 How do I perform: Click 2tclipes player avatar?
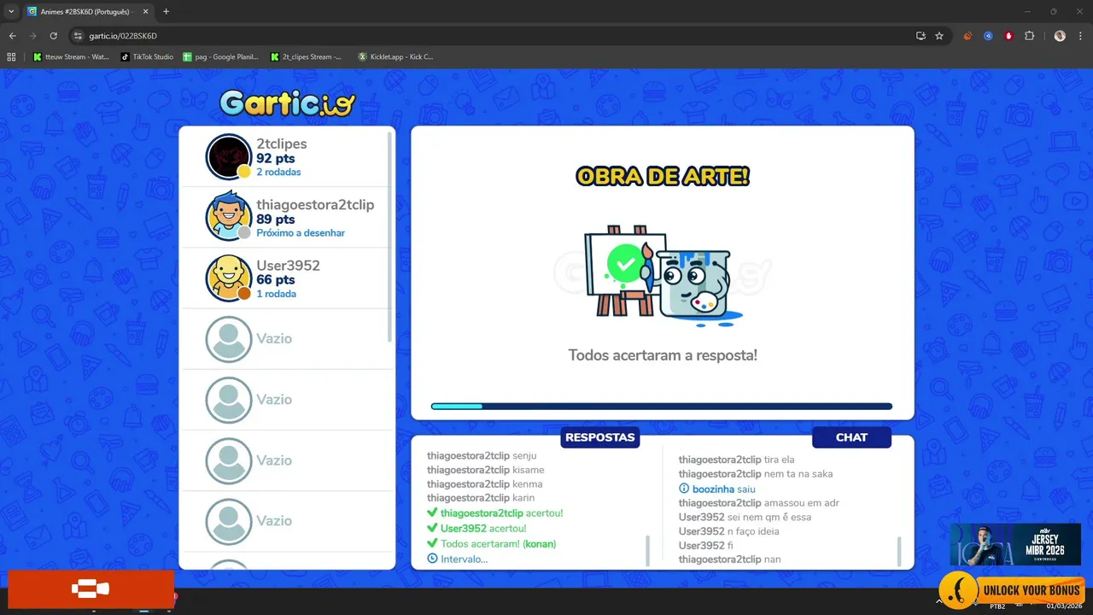229,156
